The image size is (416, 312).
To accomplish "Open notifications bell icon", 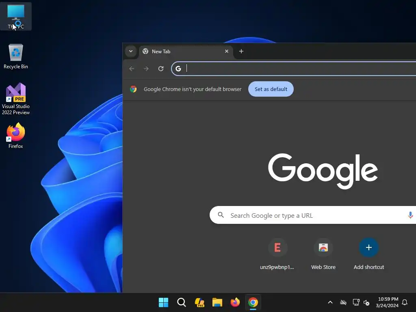I will [x=405, y=302].
